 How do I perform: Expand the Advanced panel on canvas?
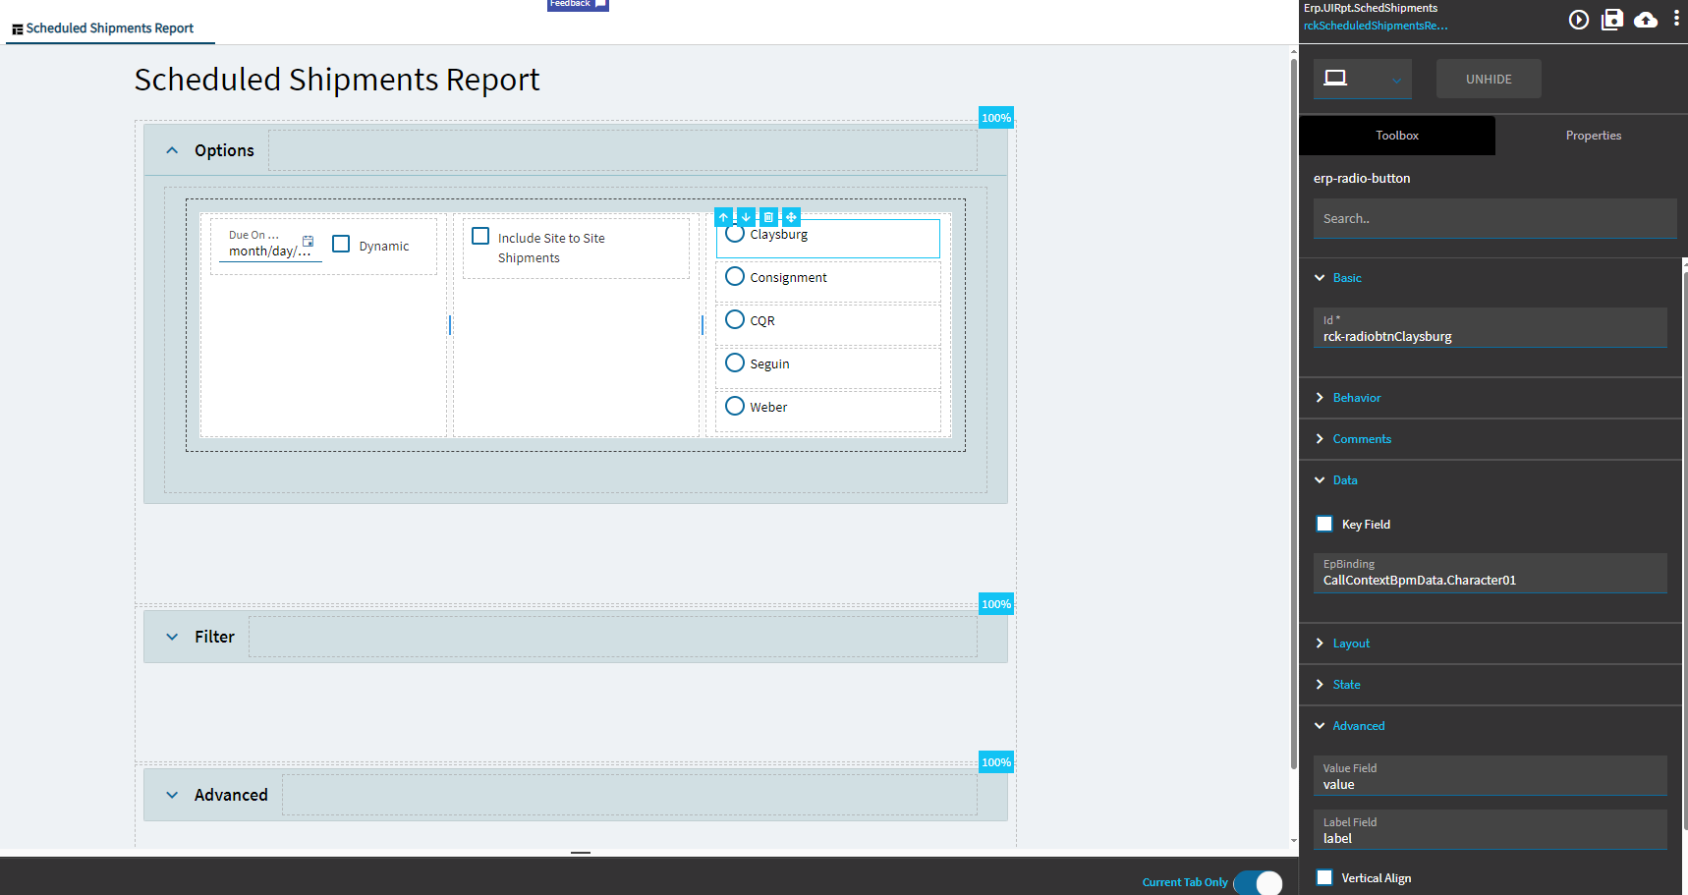coord(172,795)
